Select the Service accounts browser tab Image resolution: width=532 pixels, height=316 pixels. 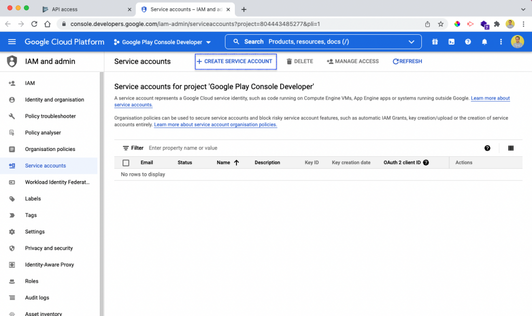click(185, 9)
